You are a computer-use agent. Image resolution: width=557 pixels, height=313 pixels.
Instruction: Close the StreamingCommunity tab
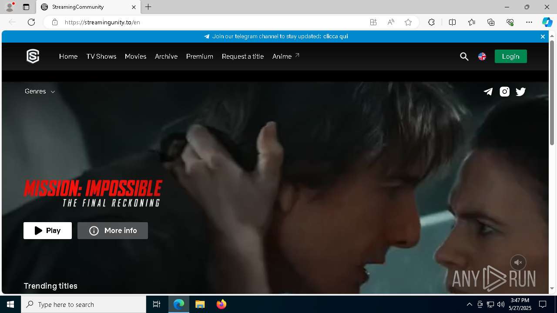click(x=134, y=7)
